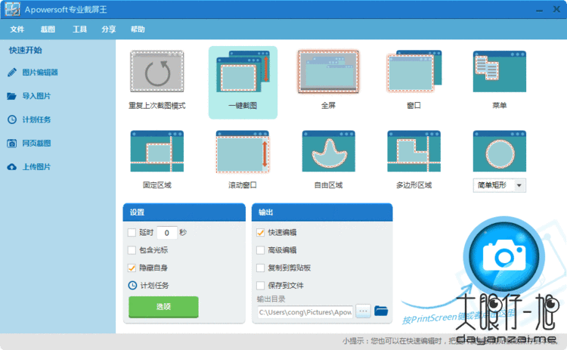Image resolution: width=567 pixels, height=350 pixels.
Task: Click the pencil icon for 图片编辑器
Action: pyautogui.click(x=12, y=73)
